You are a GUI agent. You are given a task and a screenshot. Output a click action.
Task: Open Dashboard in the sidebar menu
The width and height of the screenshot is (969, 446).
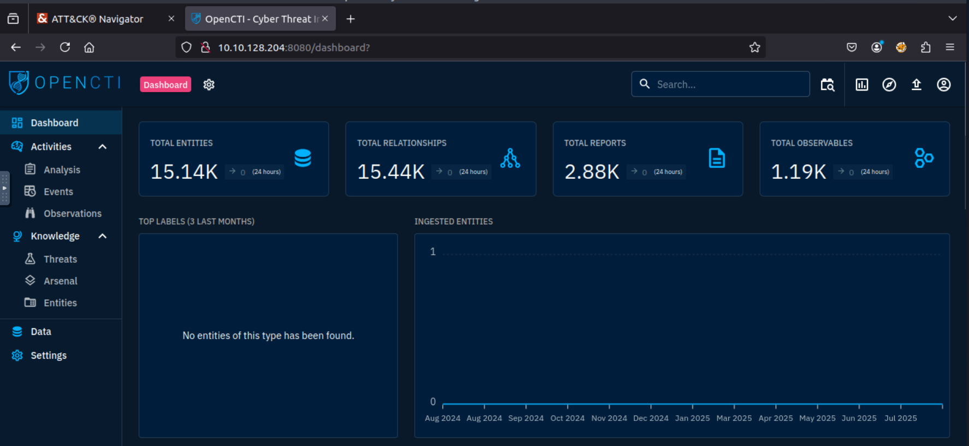click(x=61, y=123)
